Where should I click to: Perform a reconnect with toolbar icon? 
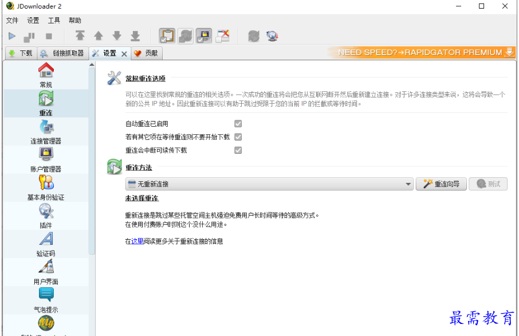(x=254, y=36)
